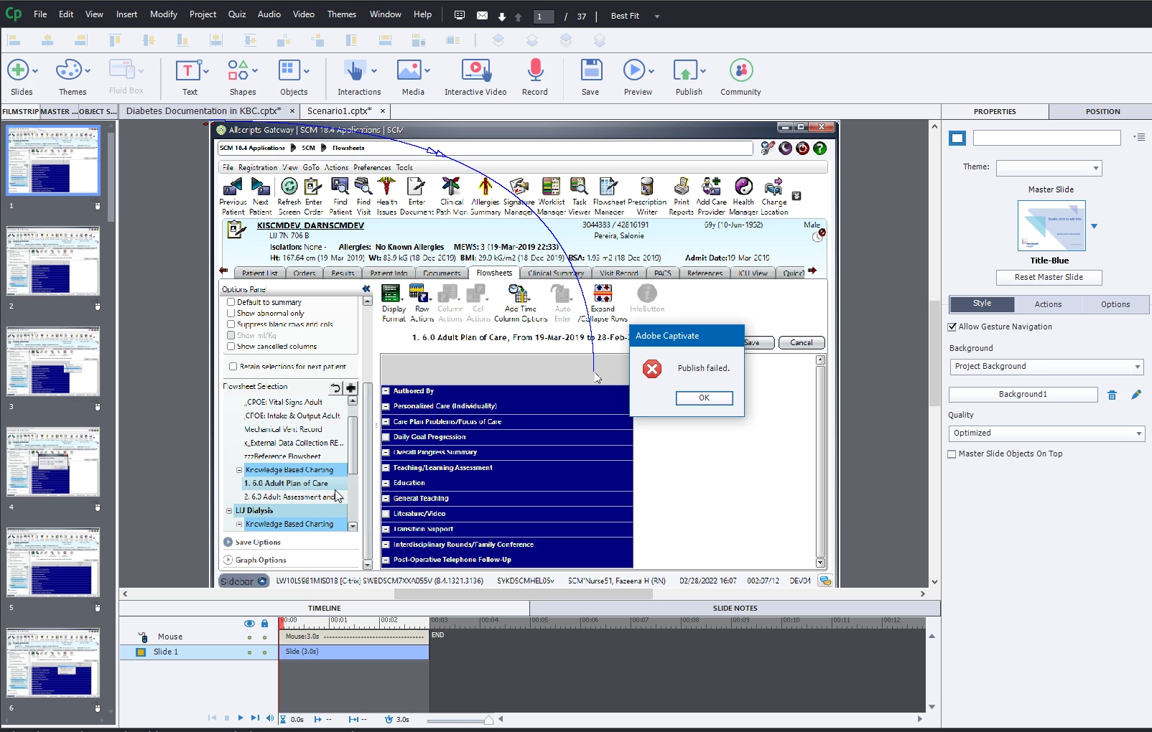Click the timeline audio speaker icon

click(270, 718)
